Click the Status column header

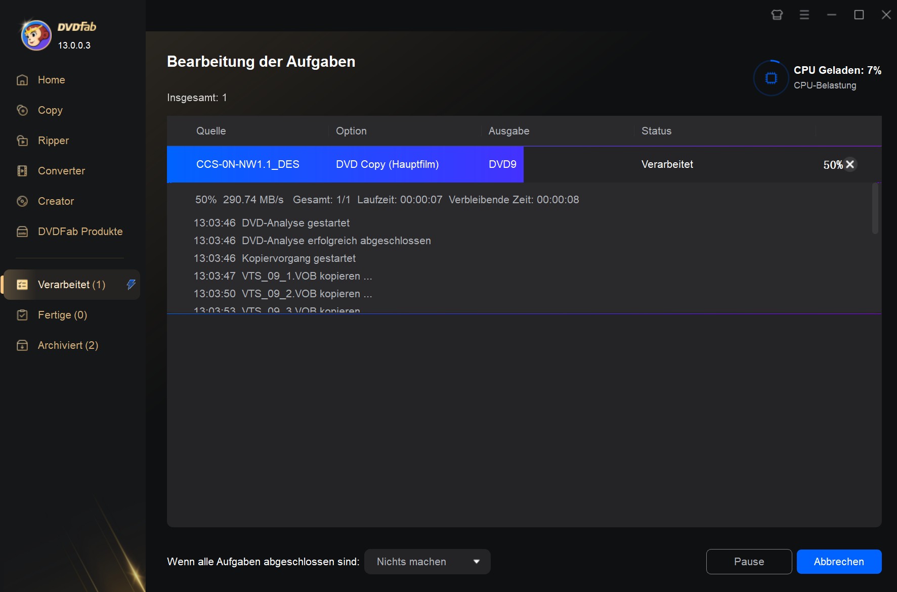656,131
